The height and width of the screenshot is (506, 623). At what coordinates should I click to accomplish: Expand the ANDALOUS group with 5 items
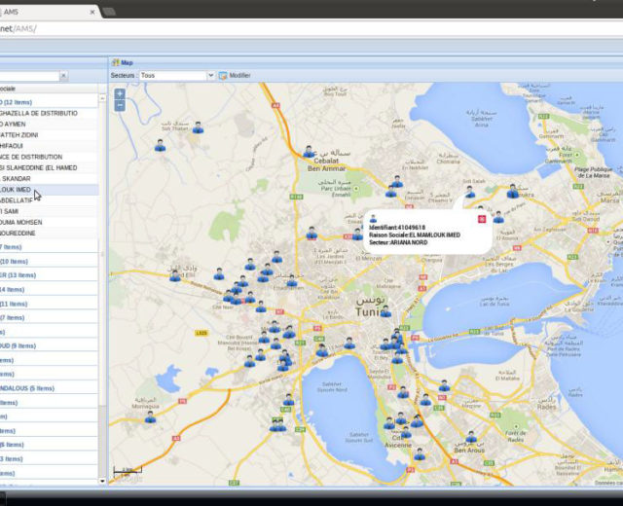pos(27,388)
